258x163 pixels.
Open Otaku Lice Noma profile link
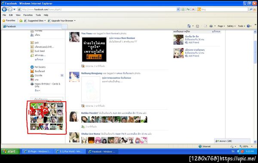pos(90,134)
